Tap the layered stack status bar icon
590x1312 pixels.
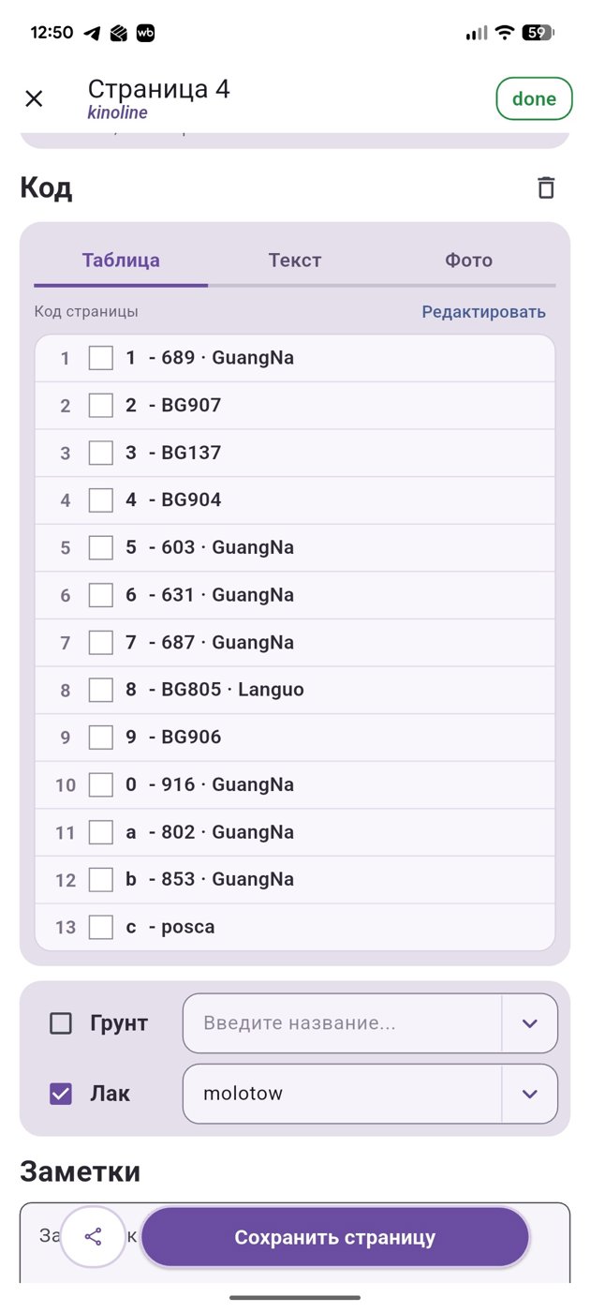118,33
